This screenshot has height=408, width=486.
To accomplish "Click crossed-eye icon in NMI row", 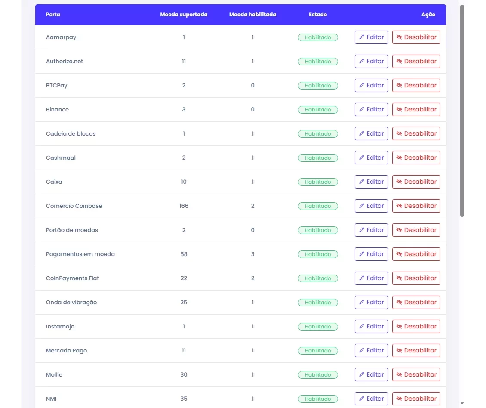I will 399,399.
